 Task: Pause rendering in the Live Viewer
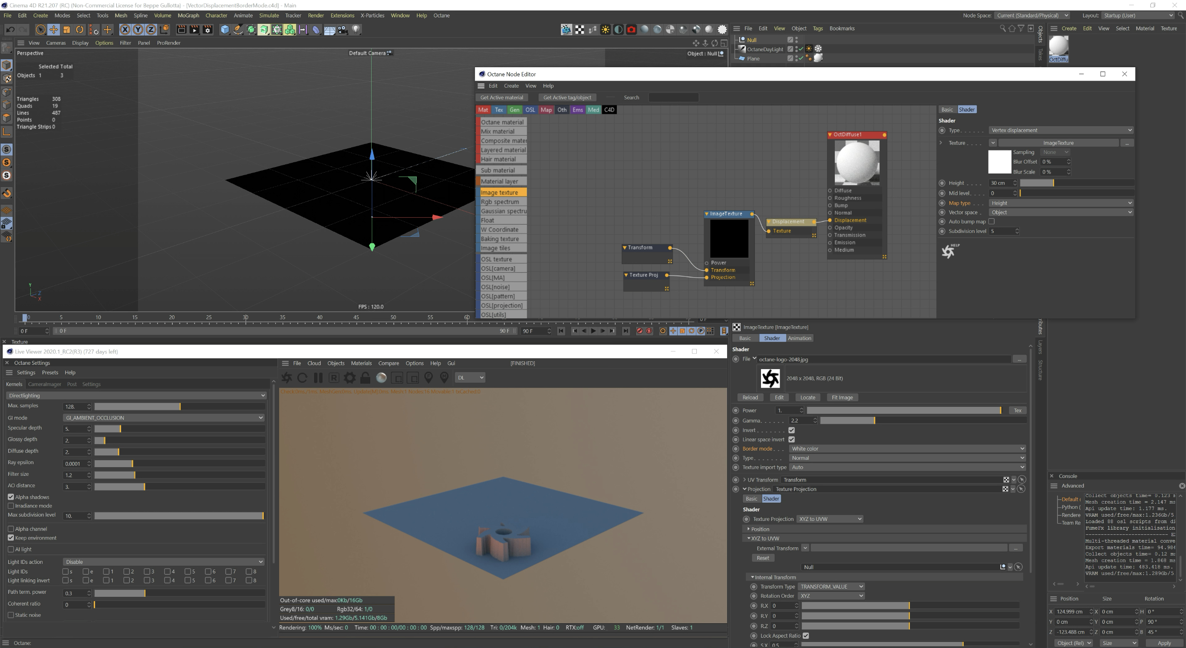tap(318, 378)
